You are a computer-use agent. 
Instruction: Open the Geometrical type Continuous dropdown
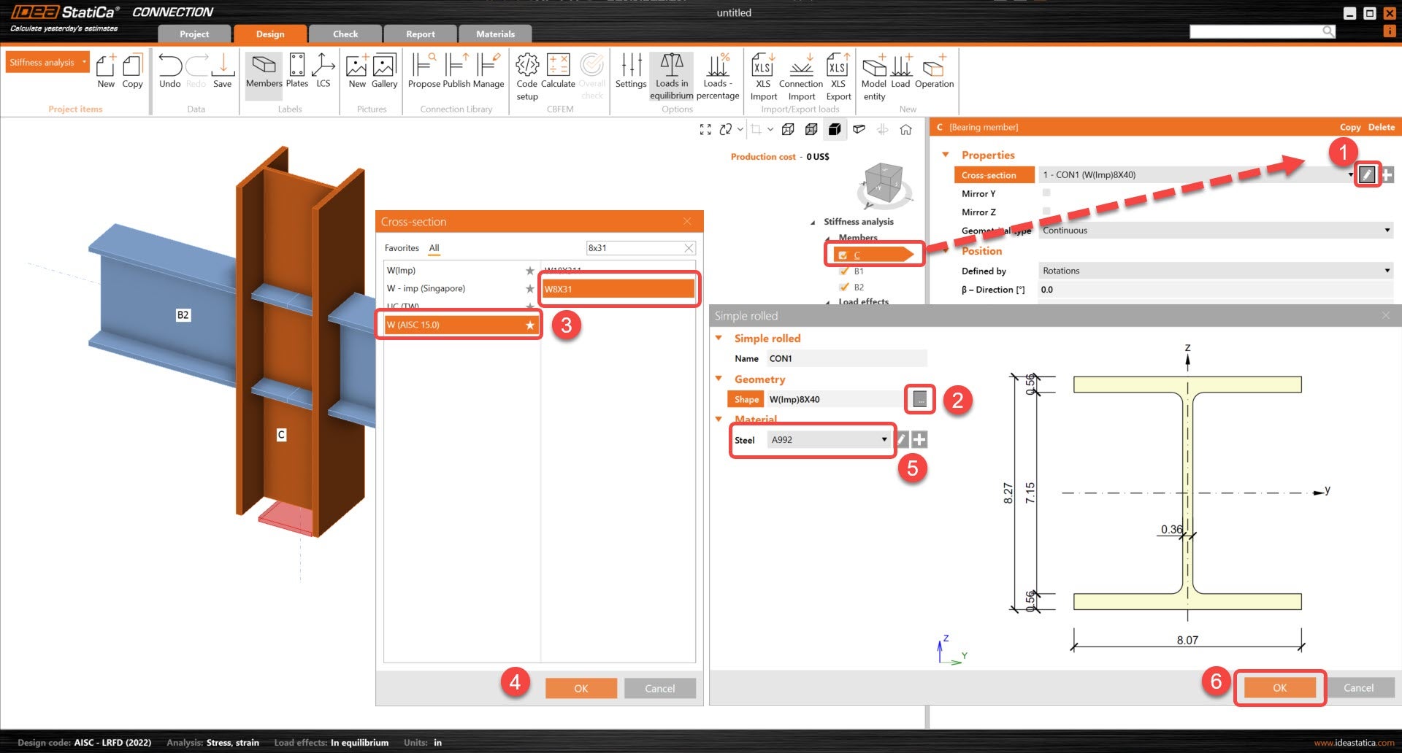click(x=1389, y=230)
